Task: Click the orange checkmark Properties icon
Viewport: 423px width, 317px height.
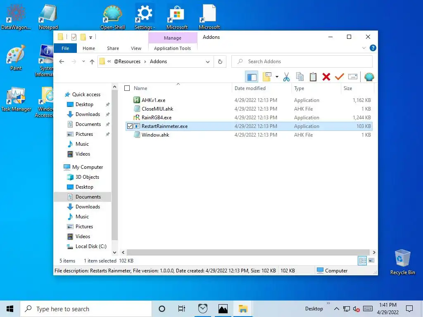Action: click(339, 77)
